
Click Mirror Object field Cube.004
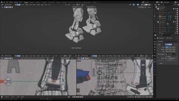pyautogui.click(x=170, y=54)
